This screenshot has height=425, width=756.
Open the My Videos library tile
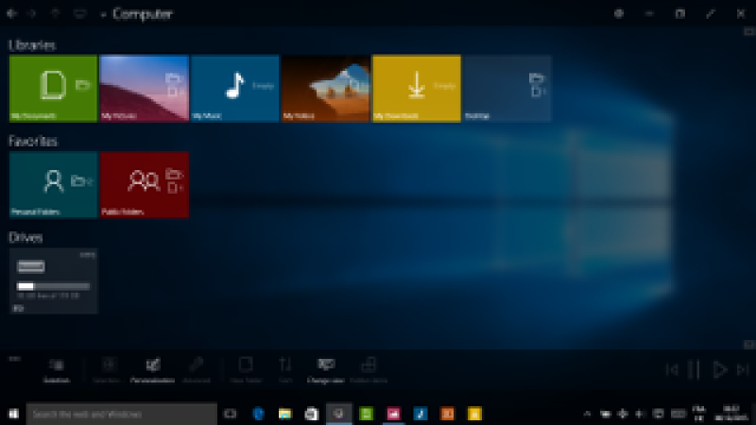point(326,88)
